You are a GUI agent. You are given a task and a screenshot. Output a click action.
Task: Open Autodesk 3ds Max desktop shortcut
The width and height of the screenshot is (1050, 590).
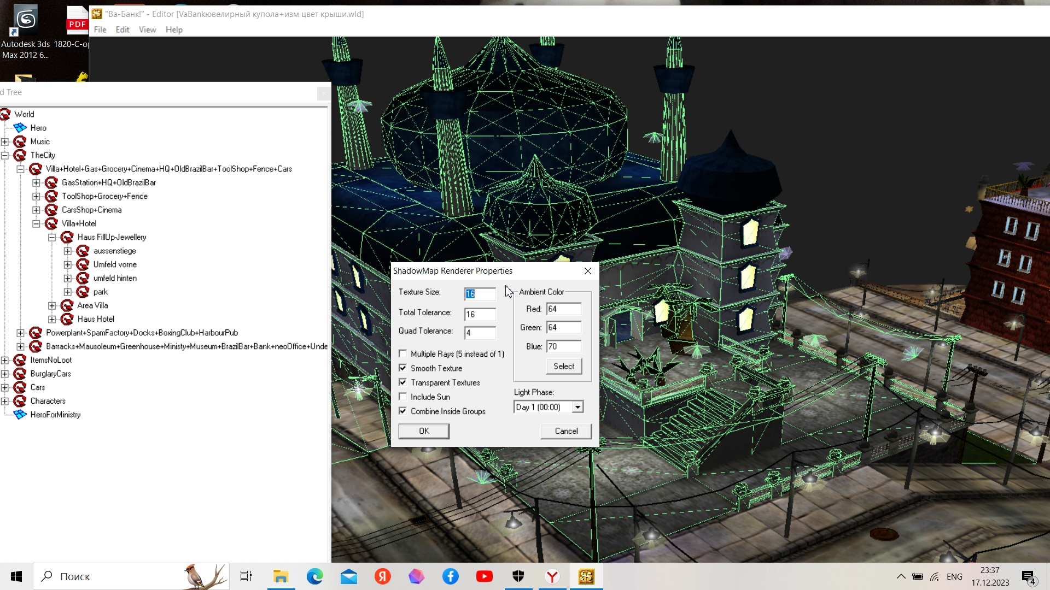(x=26, y=22)
